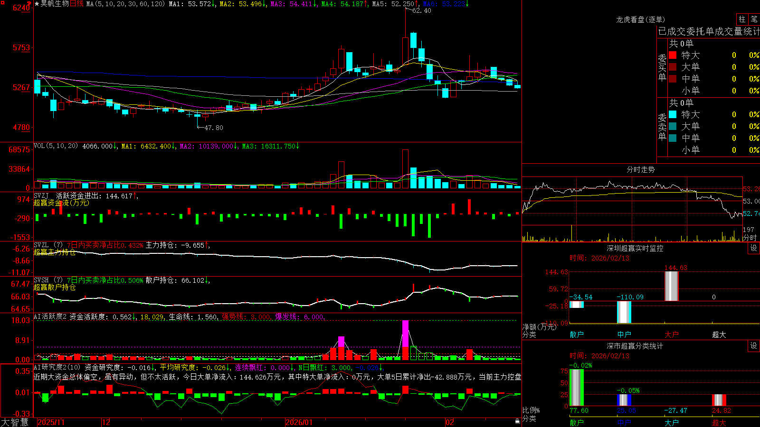760x427 pixels.
Task: Click the star icon beside 昊帆生物
Action: 37,4
